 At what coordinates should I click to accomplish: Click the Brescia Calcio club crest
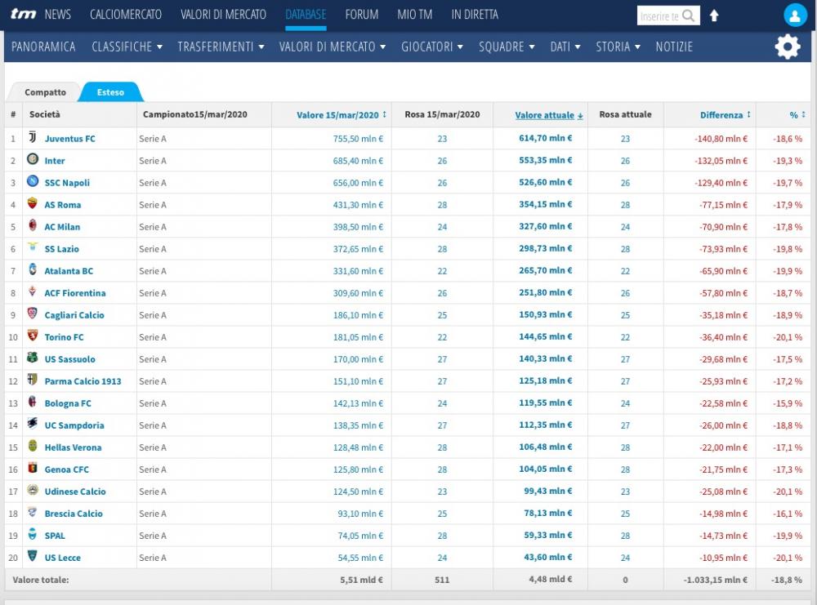click(x=33, y=512)
